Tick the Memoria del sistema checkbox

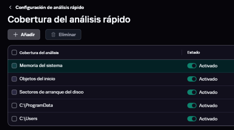tap(14, 66)
